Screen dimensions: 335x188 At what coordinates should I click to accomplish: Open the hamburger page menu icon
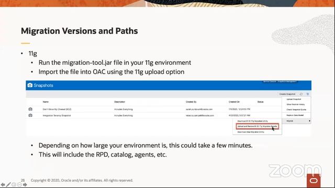pos(308,94)
